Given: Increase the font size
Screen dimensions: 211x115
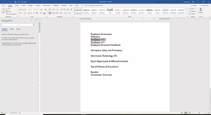Looking at the screenshot, I should pos(35,10).
